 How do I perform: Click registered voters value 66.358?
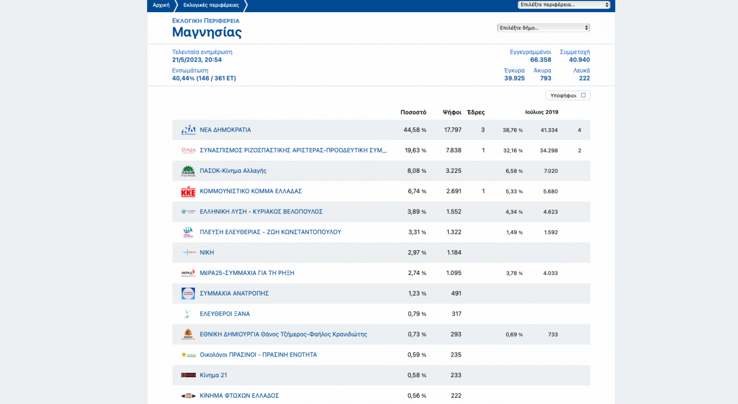[x=541, y=60]
